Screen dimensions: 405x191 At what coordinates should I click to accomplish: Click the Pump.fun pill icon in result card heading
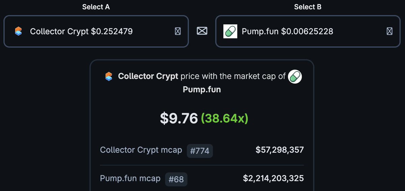point(295,77)
